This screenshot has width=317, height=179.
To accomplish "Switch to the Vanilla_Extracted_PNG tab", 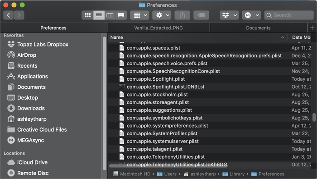I will coord(158,28).
